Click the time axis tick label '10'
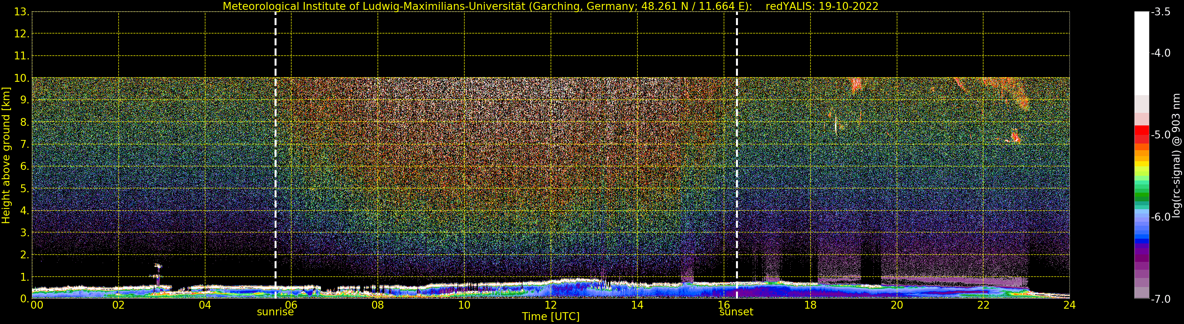 point(464,305)
